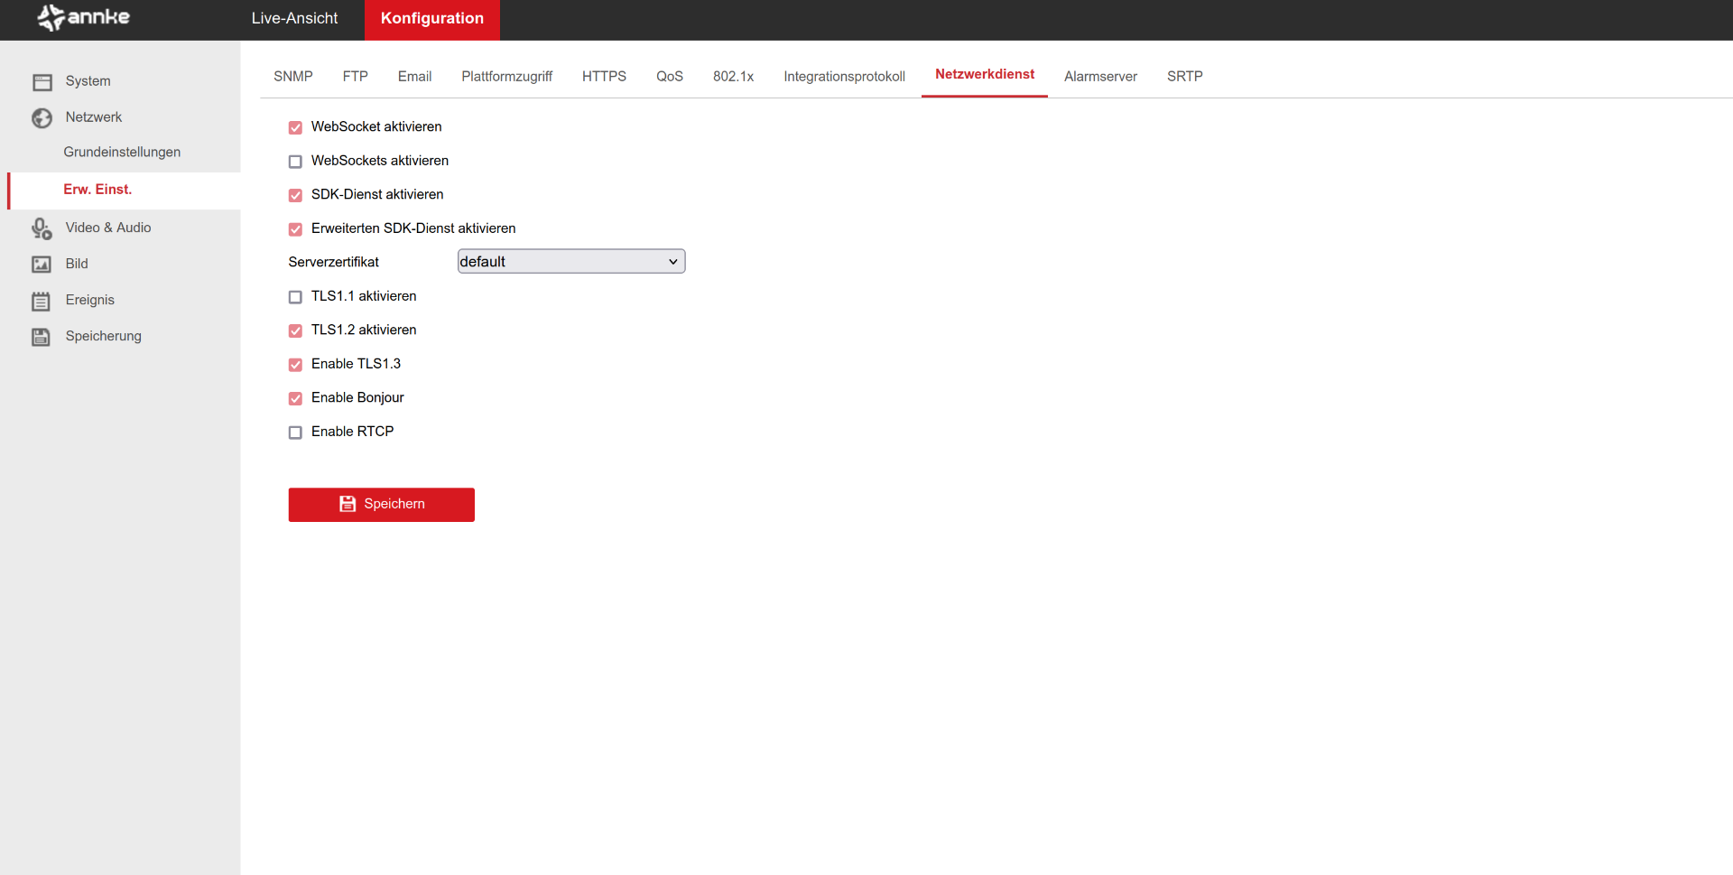Select the 802.1x tab
The image size is (1733, 875).
[734, 77]
